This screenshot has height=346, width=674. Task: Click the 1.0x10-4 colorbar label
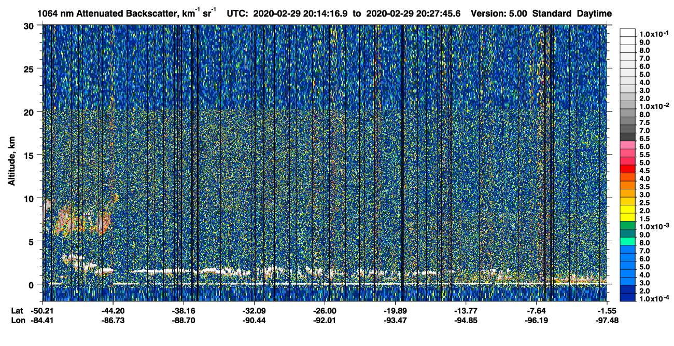654,299
